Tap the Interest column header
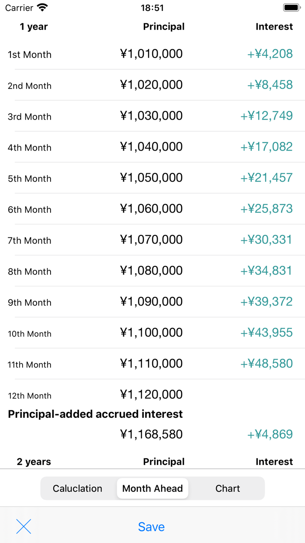 [x=274, y=27]
